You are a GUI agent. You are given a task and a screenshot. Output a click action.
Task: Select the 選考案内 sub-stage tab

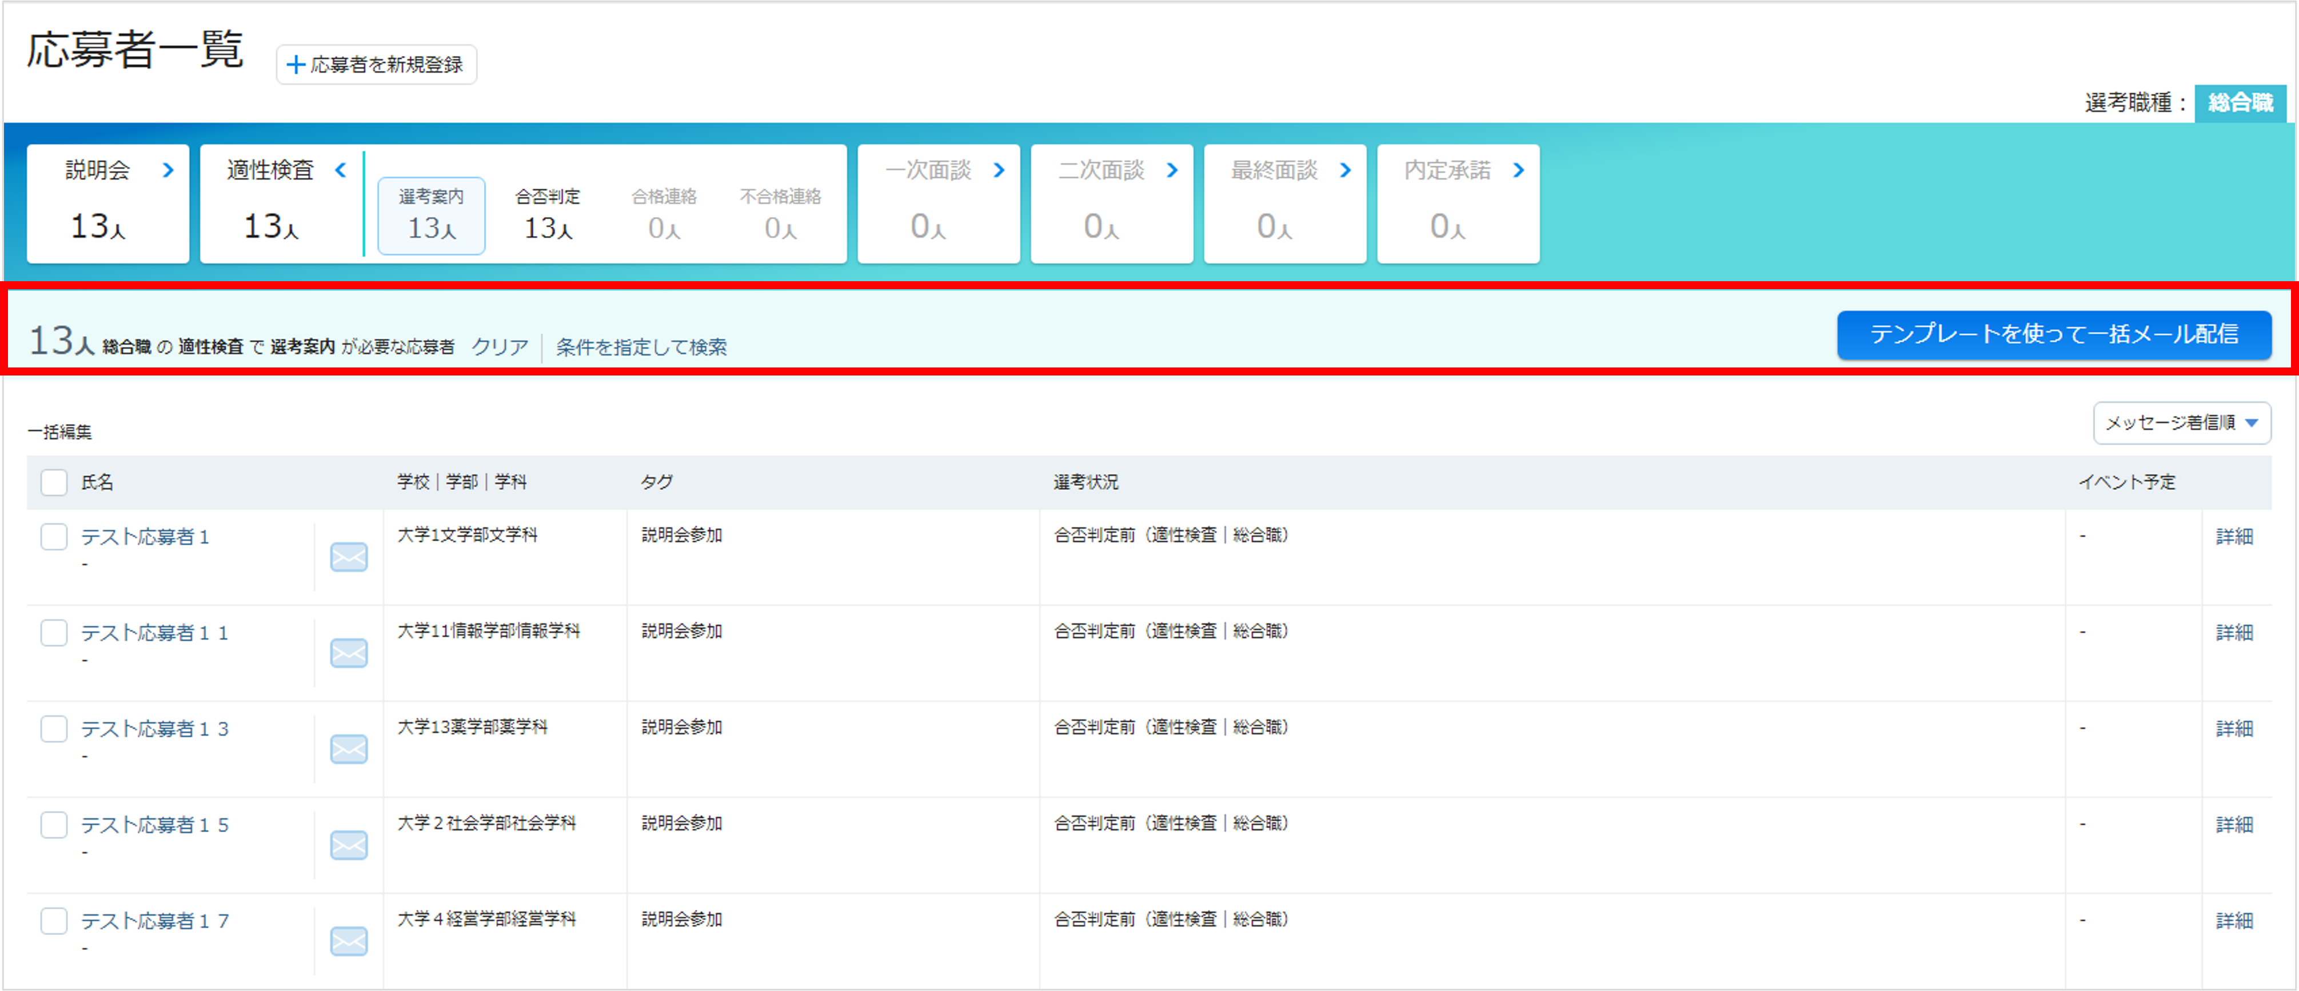(x=431, y=215)
